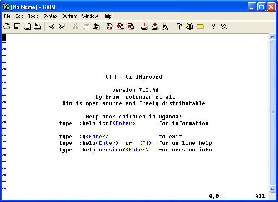This screenshot has height=202, width=278.
Task: Minimize the GVIM window
Action: [252, 7]
